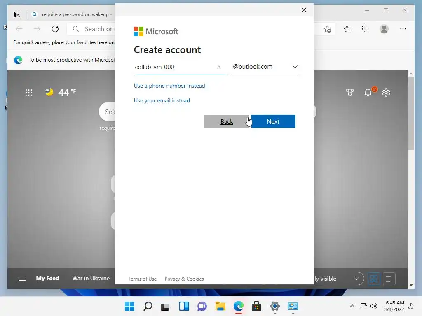Open Task View on the taskbar
Screen dimensions: 422x316
(166, 306)
